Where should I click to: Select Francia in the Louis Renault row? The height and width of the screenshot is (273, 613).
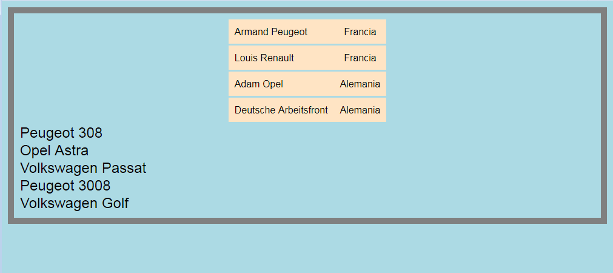[x=360, y=58]
